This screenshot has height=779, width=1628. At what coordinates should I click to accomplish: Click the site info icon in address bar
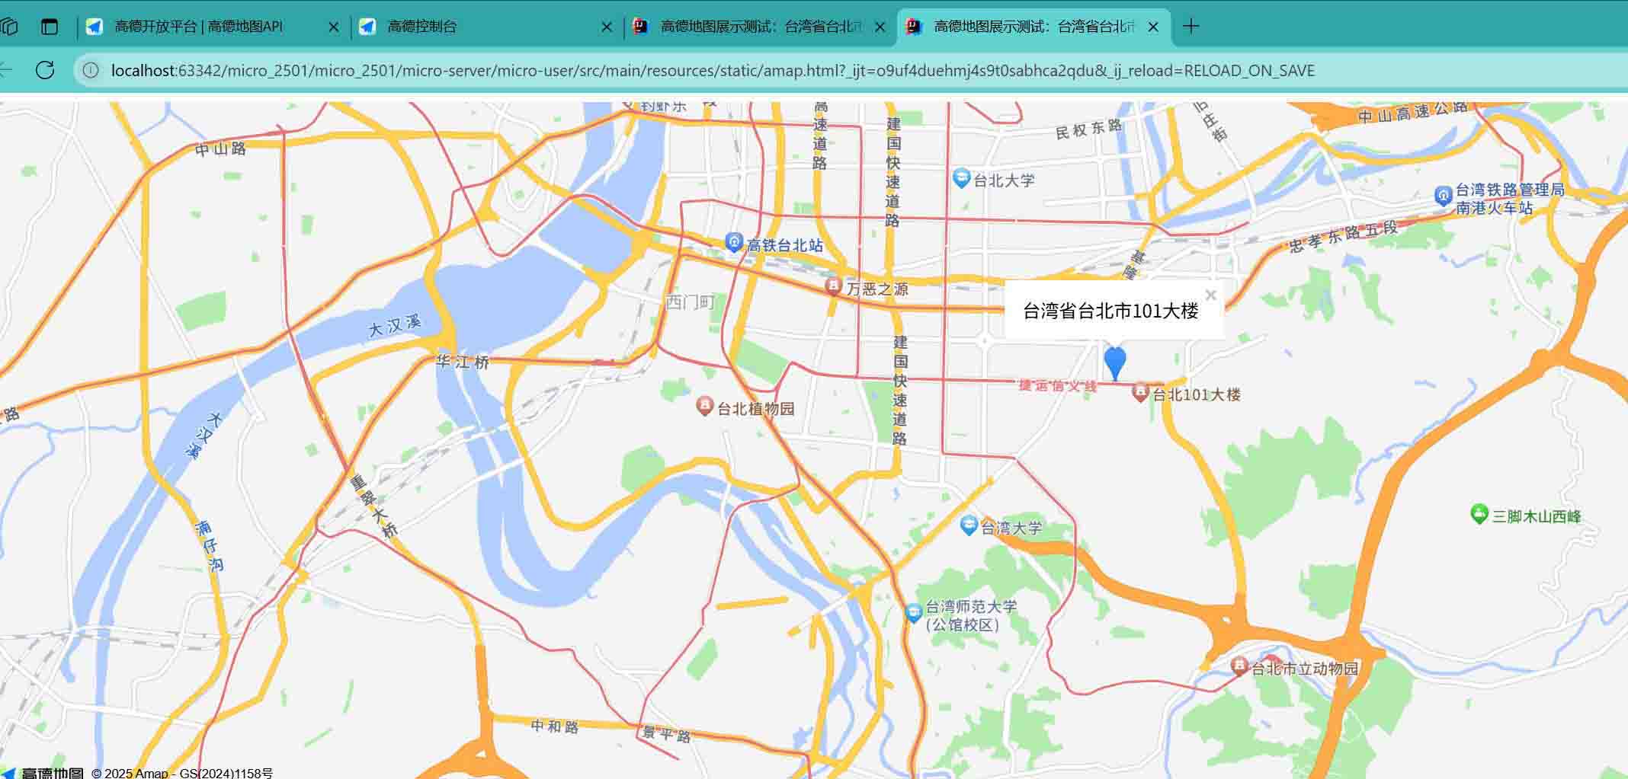91,70
